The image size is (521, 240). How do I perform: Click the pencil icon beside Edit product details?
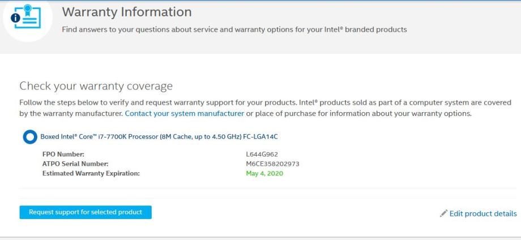(443, 214)
